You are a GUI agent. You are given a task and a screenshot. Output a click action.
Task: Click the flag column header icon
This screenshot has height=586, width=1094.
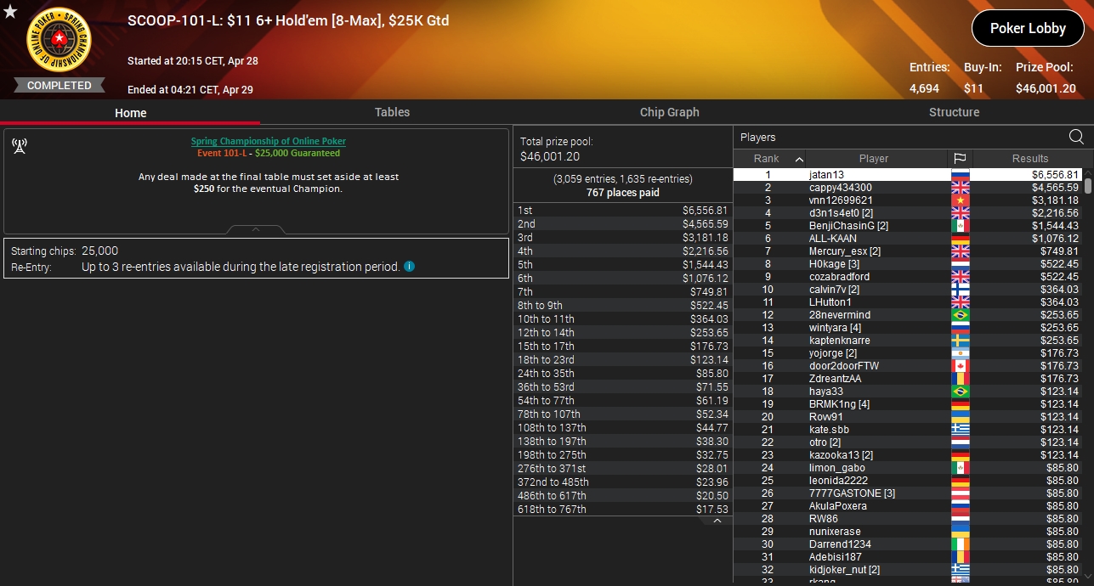pyautogui.click(x=960, y=159)
